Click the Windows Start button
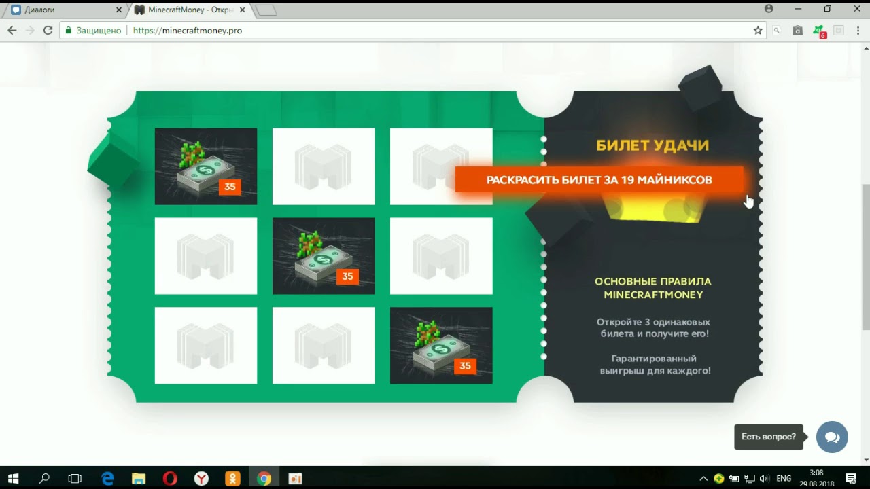This screenshot has height=489, width=870. tap(13, 478)
